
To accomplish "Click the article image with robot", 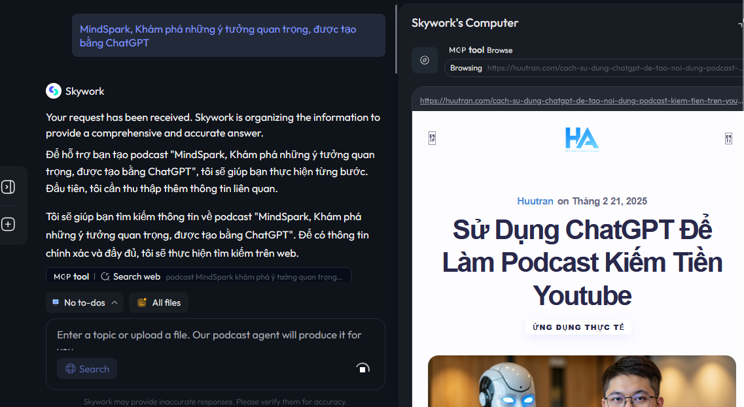I will (x=582, y=382).
